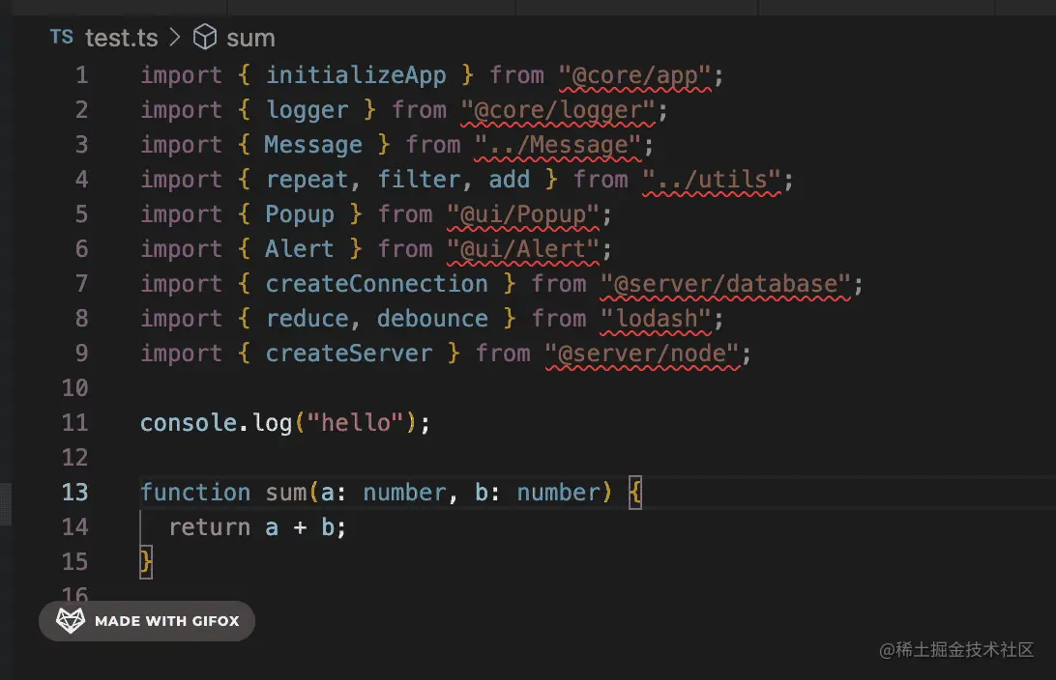Click the "@core/logger" import path

pyautogui.click(x=558, y=110)
